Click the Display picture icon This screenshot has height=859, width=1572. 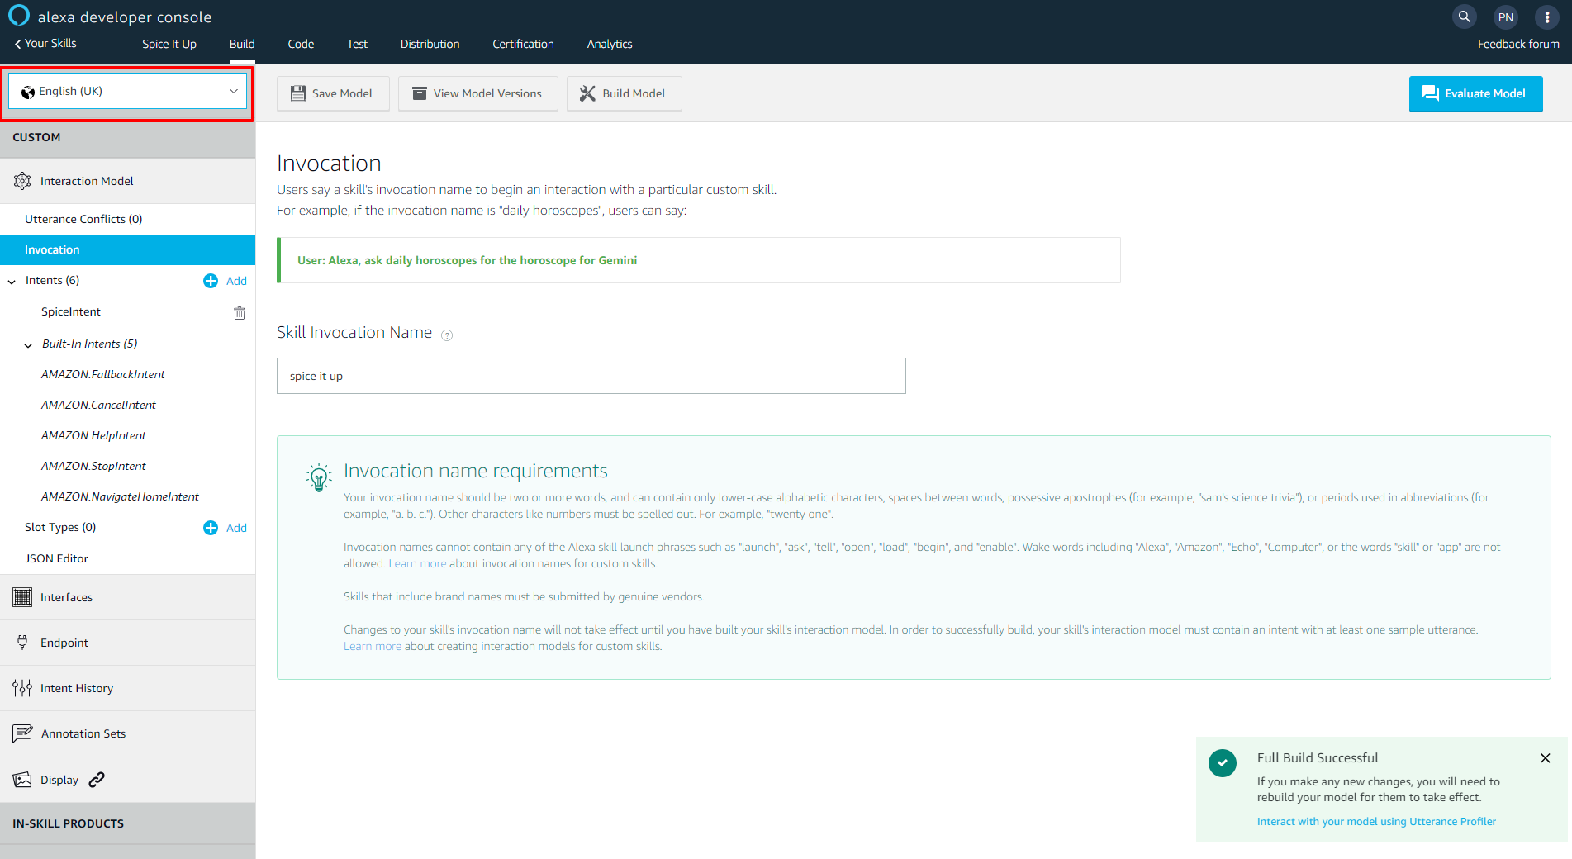[22, 780]
